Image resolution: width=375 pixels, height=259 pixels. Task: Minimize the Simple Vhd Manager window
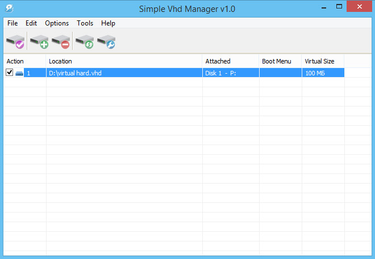324,7
